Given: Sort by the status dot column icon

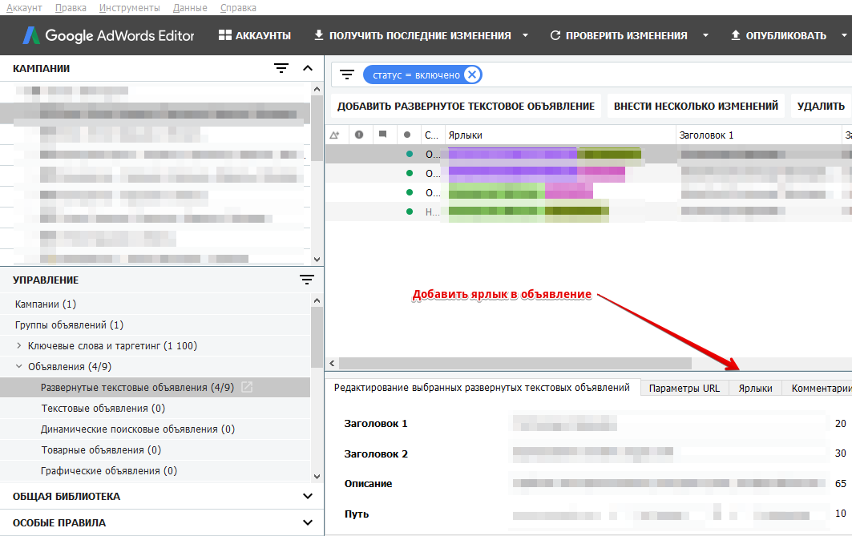Looking at the screenshot, I should coord(407,135).
